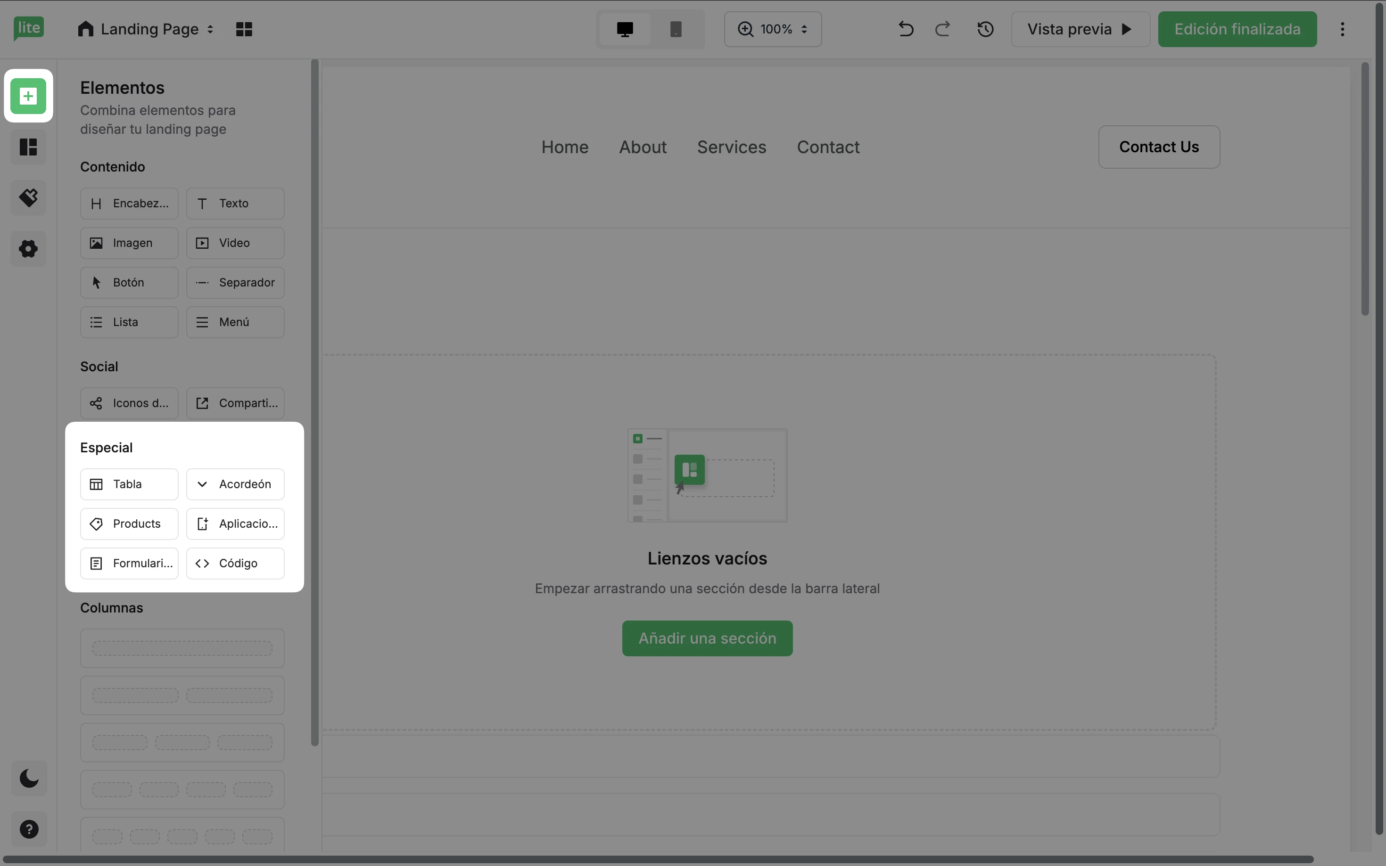Click the Elementos panel title

pyautogui.click(x=122, y=88)
